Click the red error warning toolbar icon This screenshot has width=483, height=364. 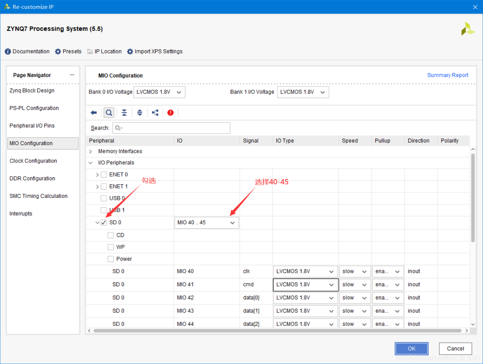(171, 113)
